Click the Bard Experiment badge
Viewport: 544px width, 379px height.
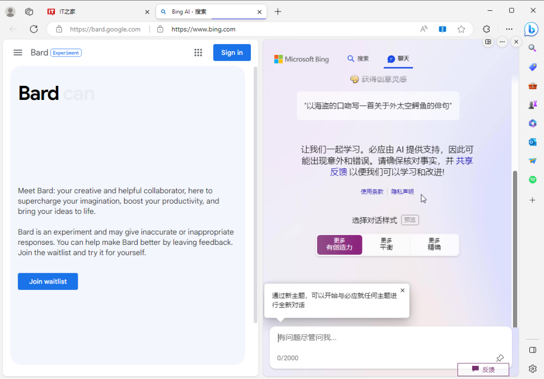tap(66, 53)
